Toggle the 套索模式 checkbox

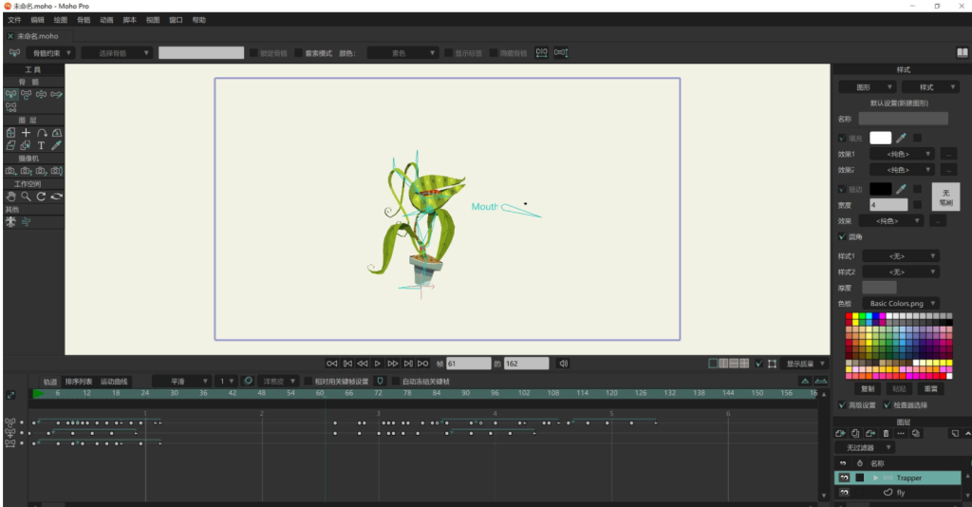click(299, 53)
